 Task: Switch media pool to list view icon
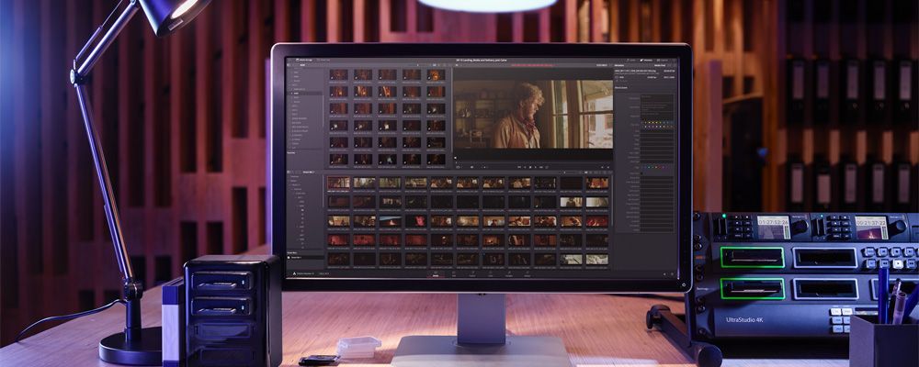pos(591,172)
